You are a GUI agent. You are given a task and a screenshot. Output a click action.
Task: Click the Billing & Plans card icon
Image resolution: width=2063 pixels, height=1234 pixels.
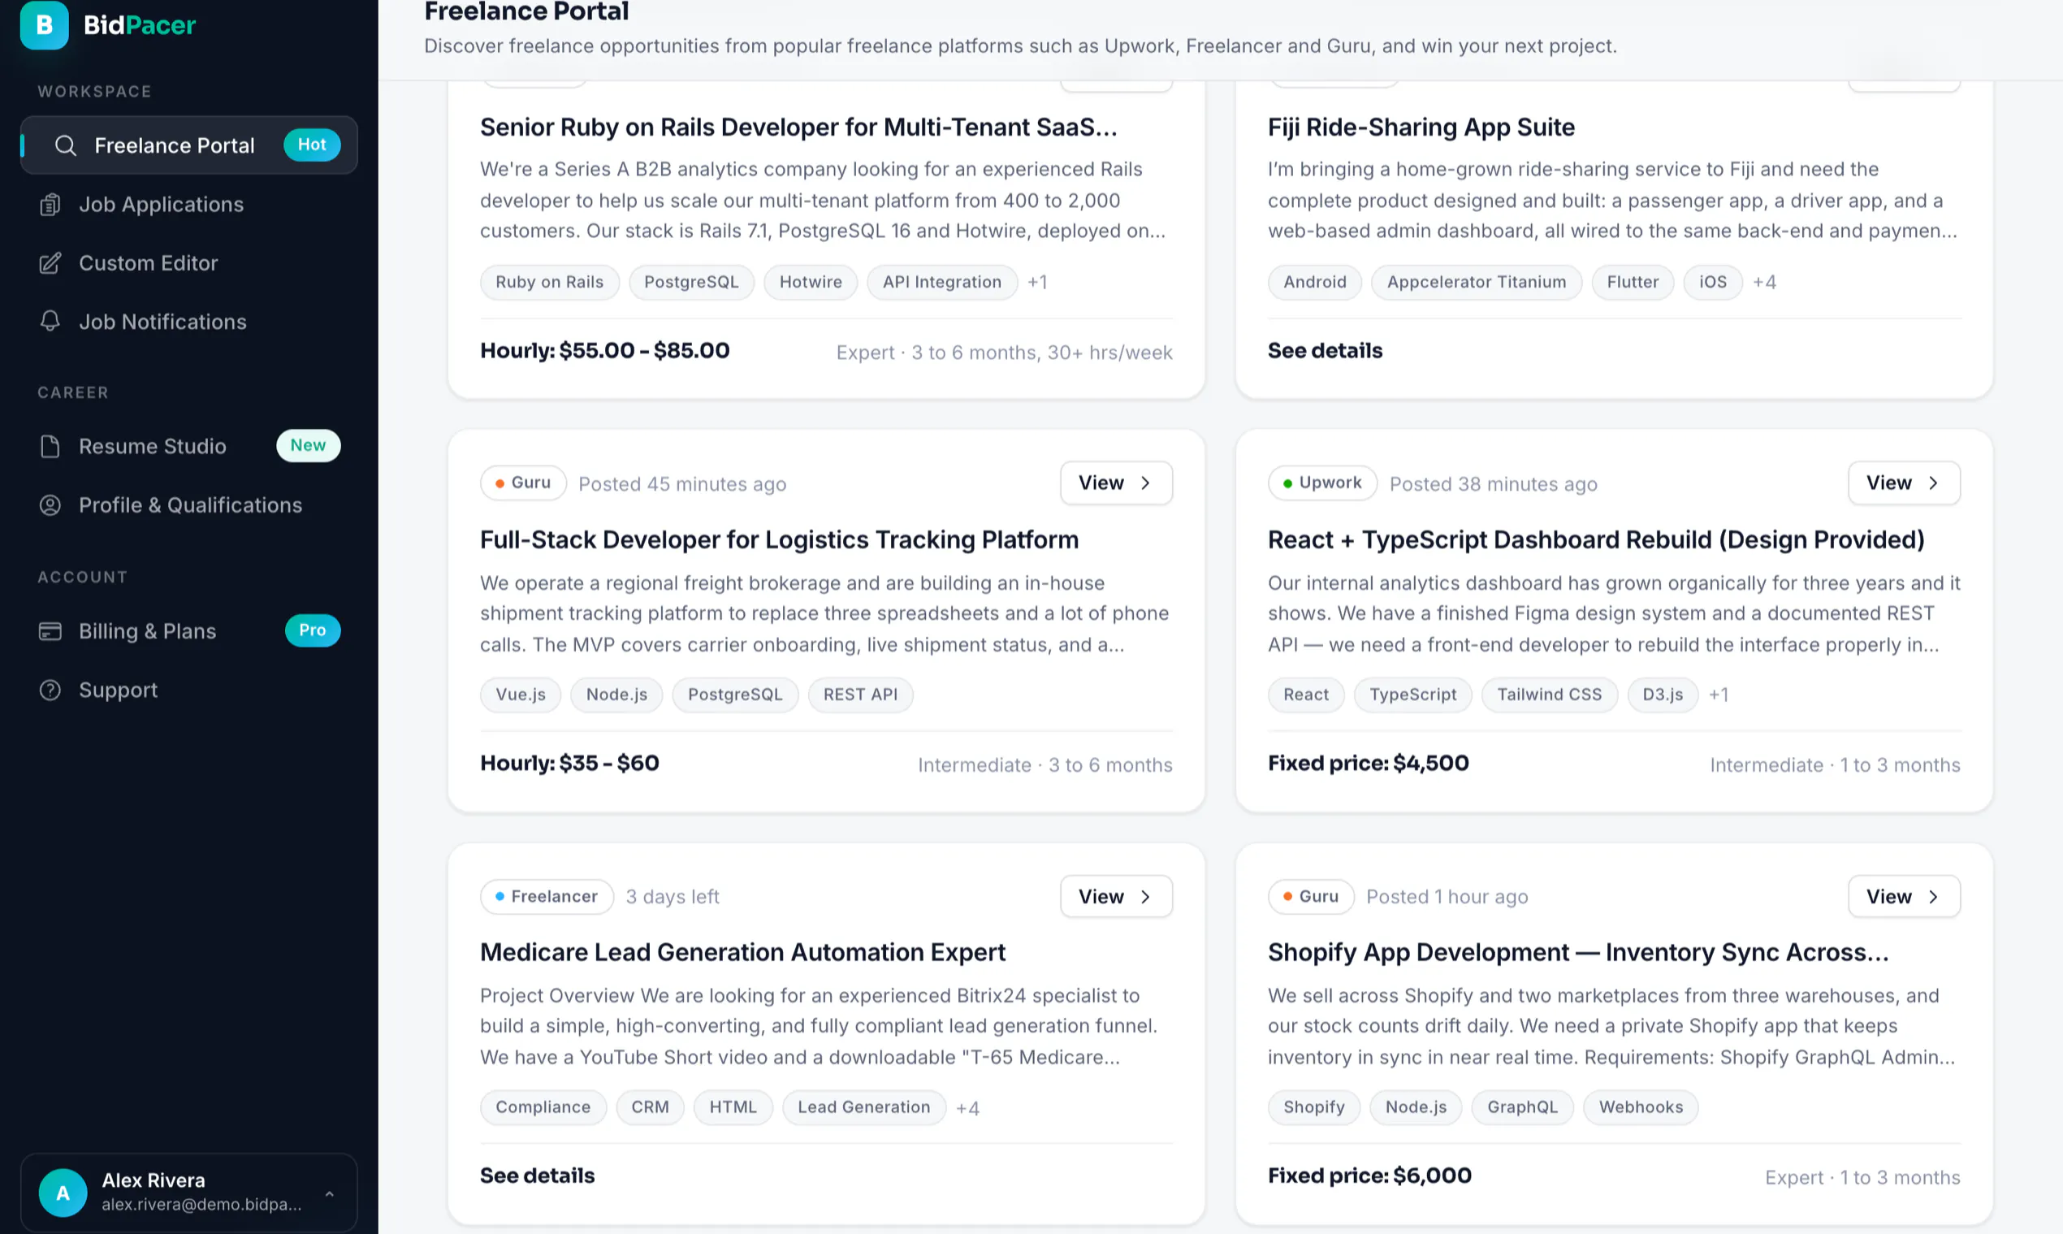pos(50,631)
